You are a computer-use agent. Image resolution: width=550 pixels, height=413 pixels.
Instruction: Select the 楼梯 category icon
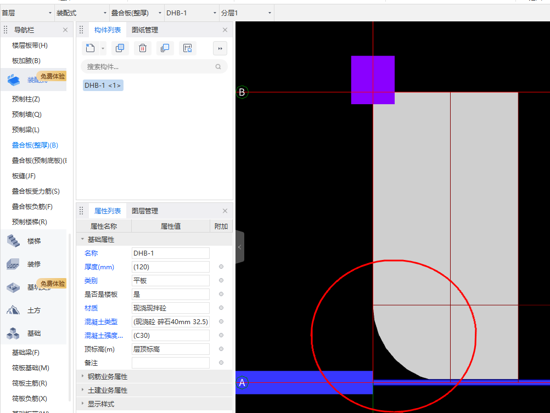(x=13, y=241)
